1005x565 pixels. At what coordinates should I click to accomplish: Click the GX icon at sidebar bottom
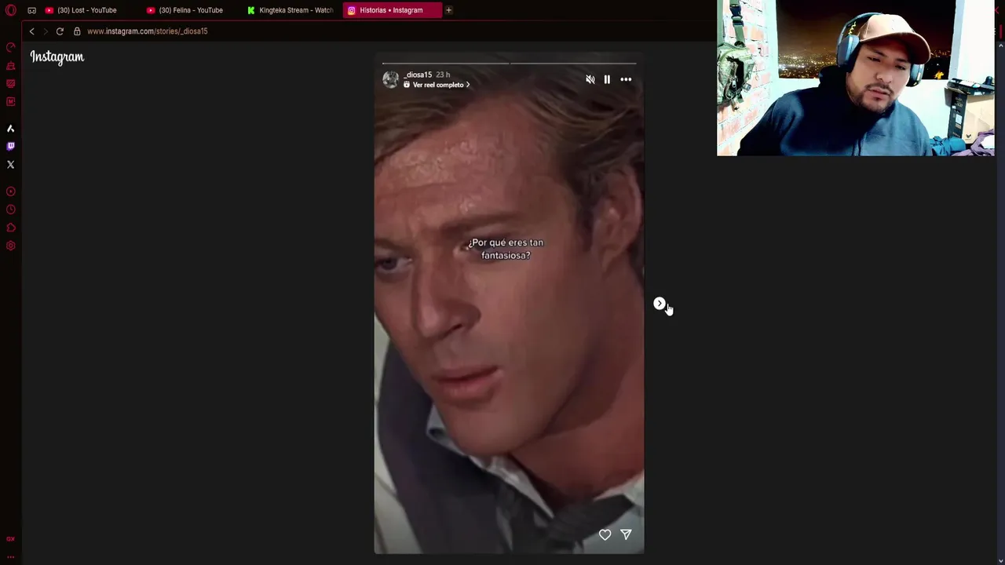coord(10,539)
